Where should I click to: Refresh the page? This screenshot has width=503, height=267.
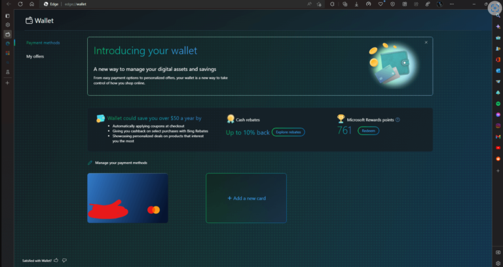(x=20, y=4)
